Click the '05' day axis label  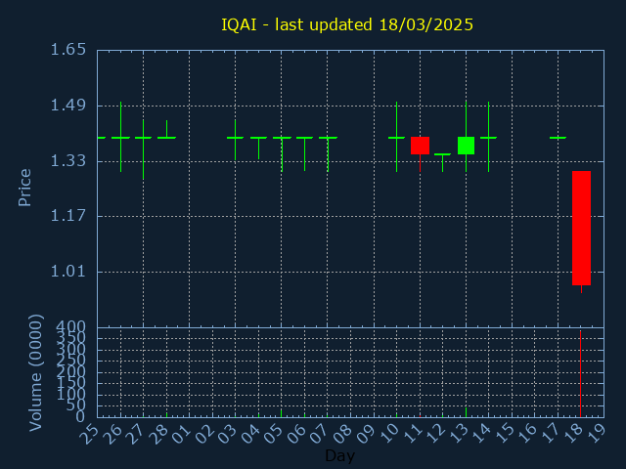[274, 434]
